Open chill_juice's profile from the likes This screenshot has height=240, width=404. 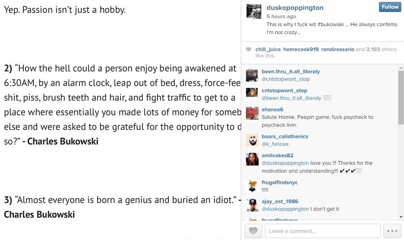[x=268, y=50]
